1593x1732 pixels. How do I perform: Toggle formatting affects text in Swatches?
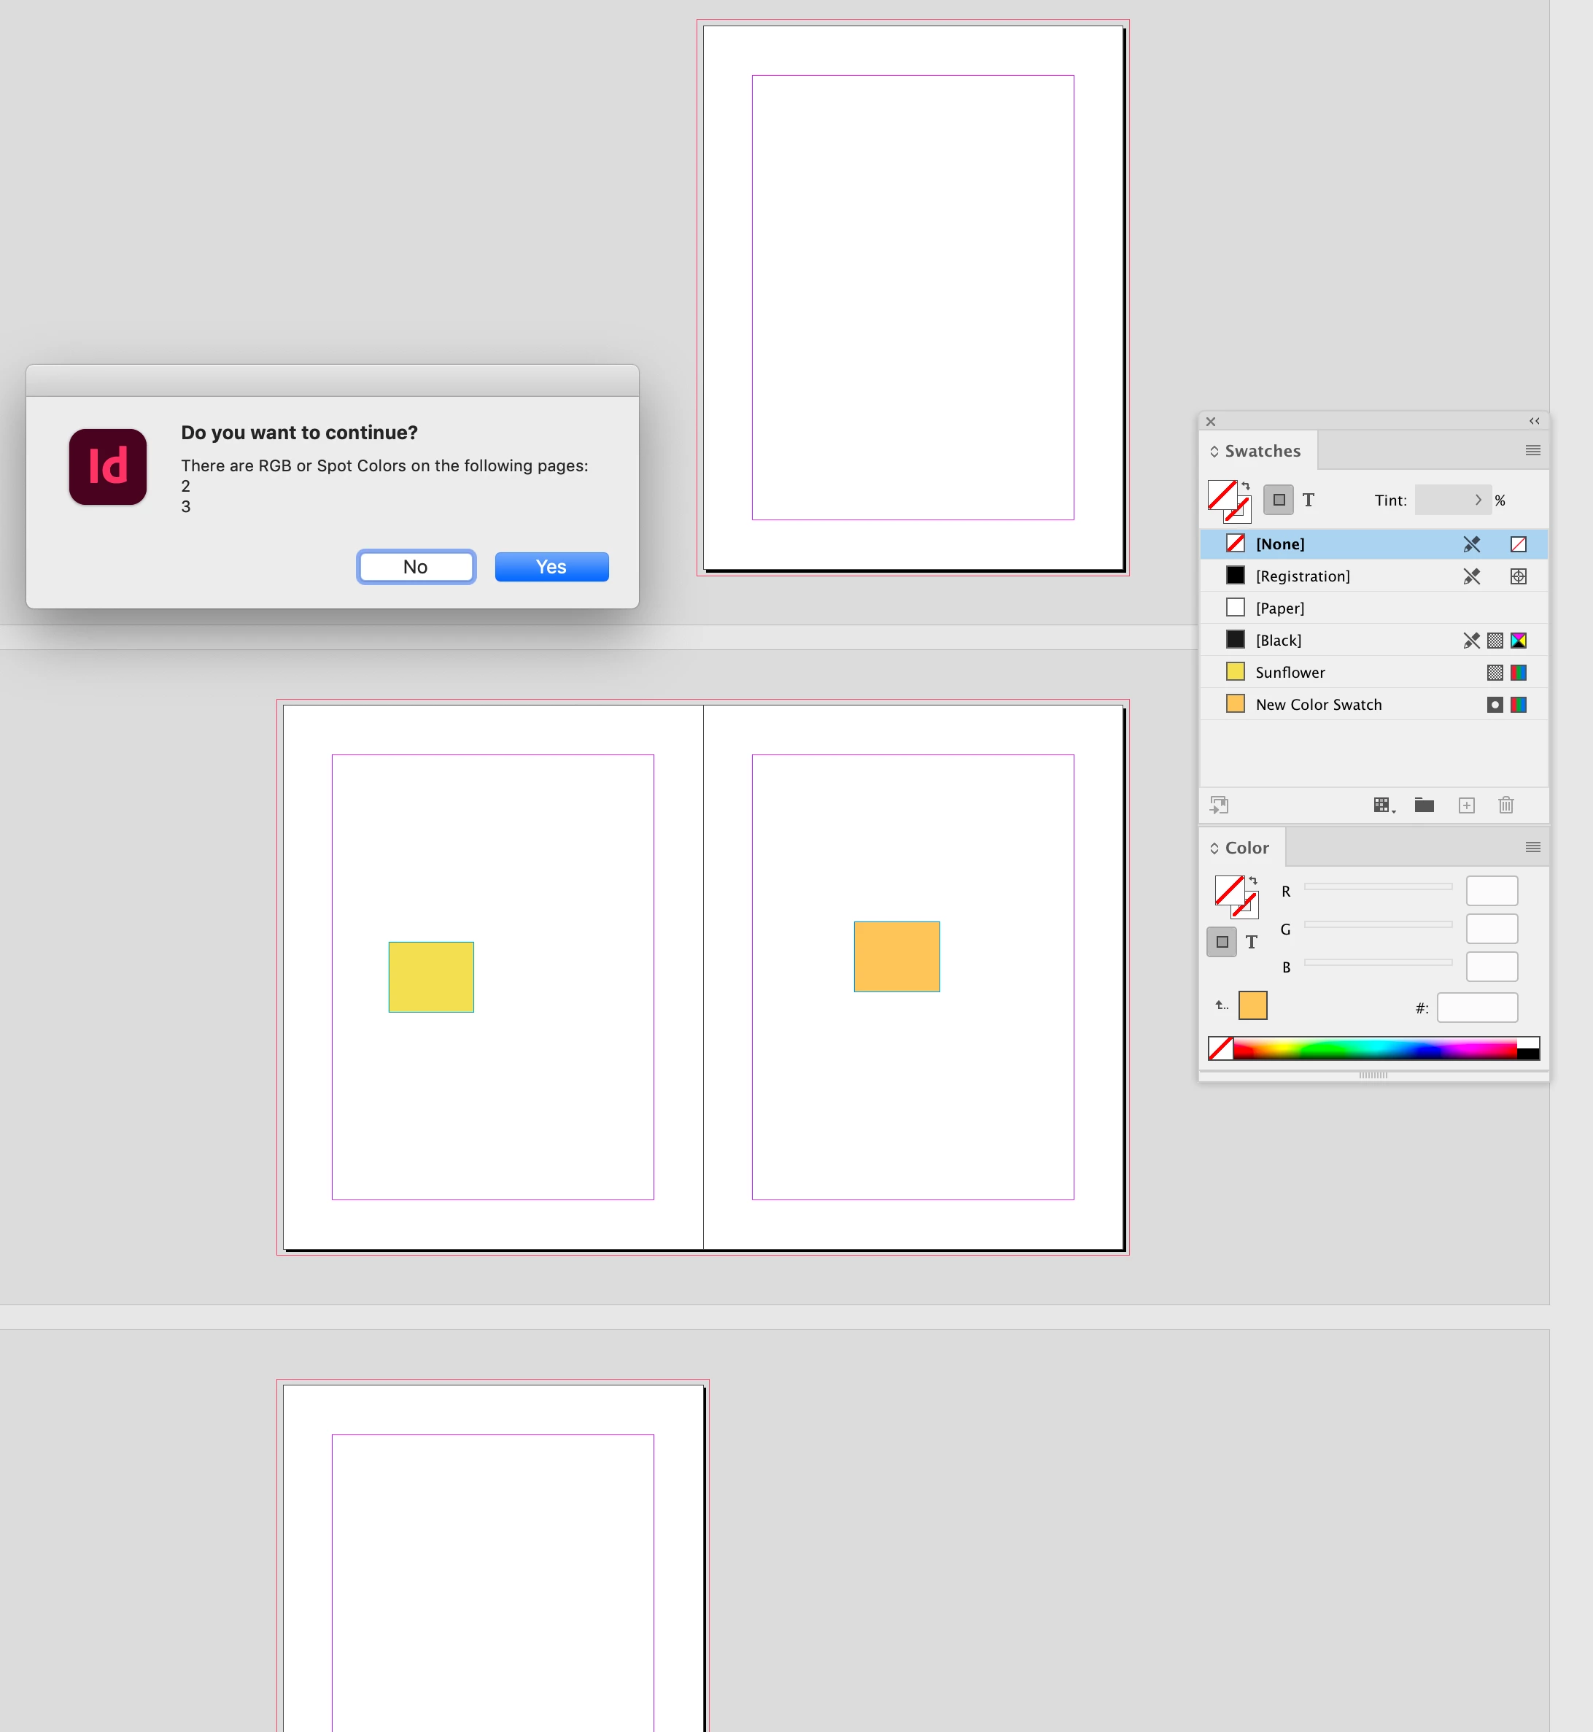pos(1309,500)
